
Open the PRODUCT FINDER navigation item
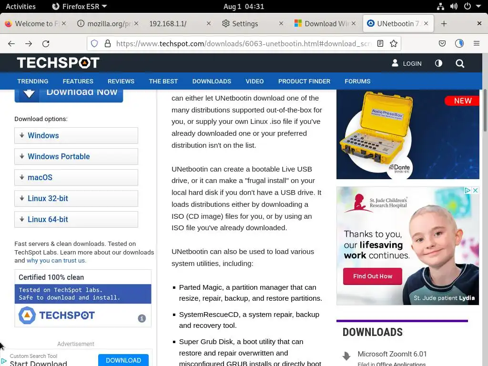pyautogui.click(x=304, y=81)
